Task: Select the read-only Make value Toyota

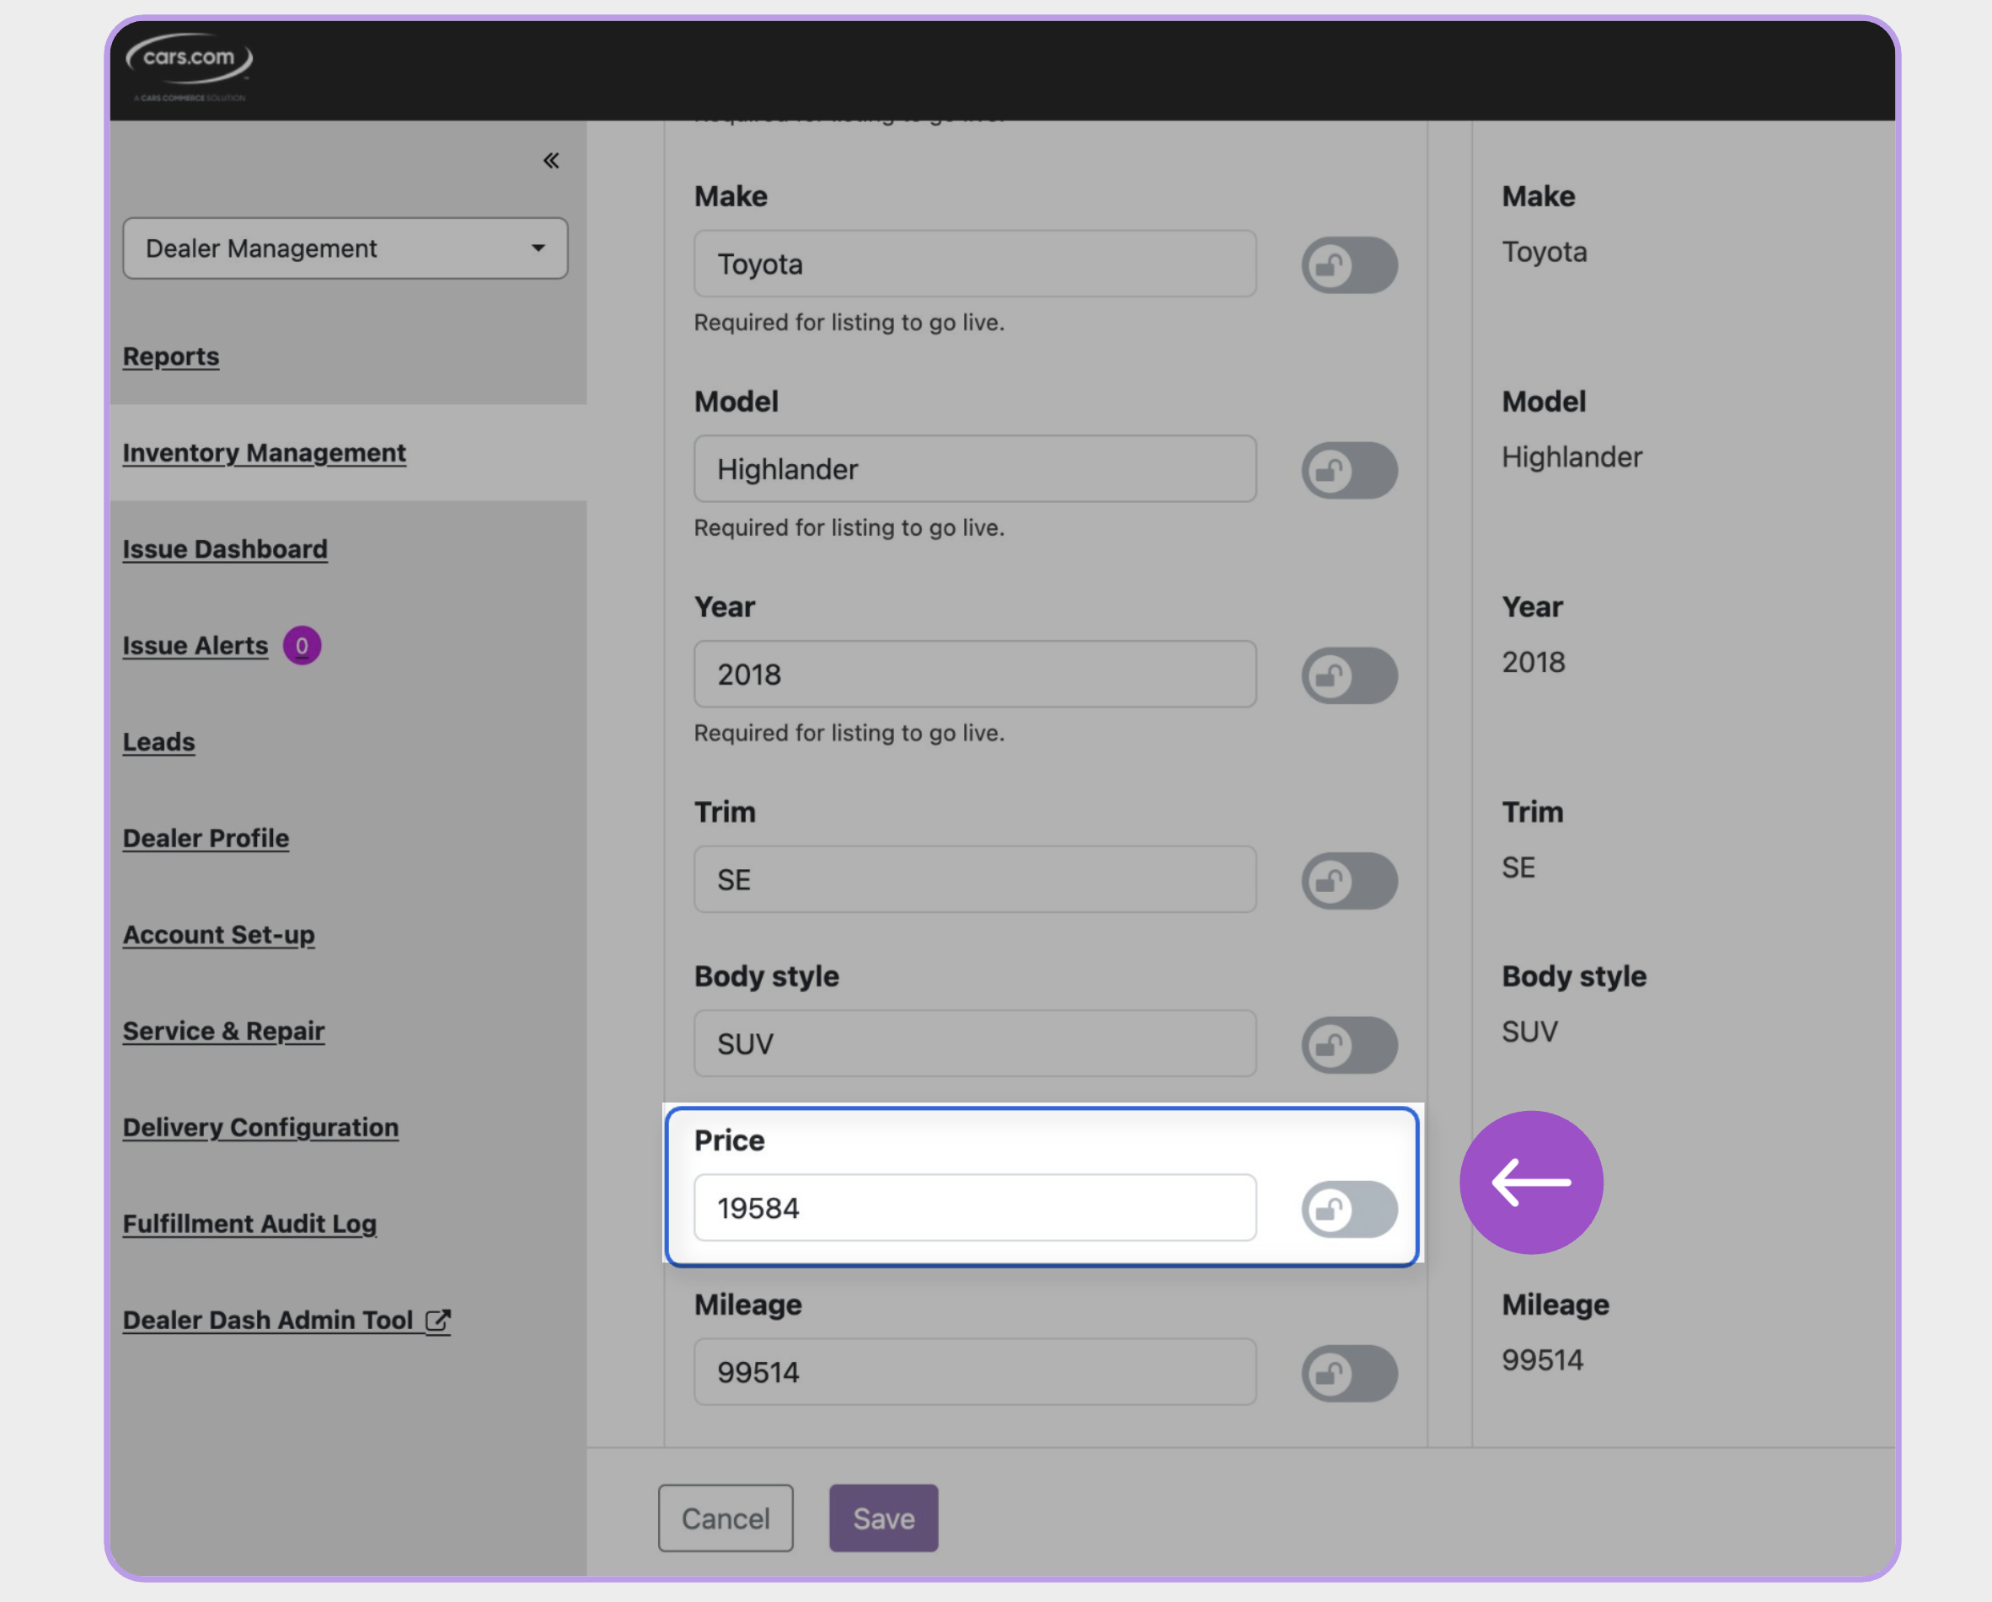Action: tap(1544, 252)
